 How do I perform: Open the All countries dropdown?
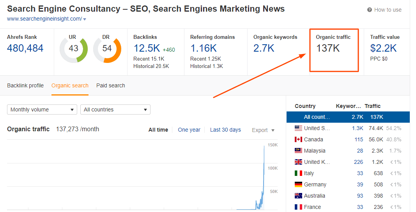115,109
